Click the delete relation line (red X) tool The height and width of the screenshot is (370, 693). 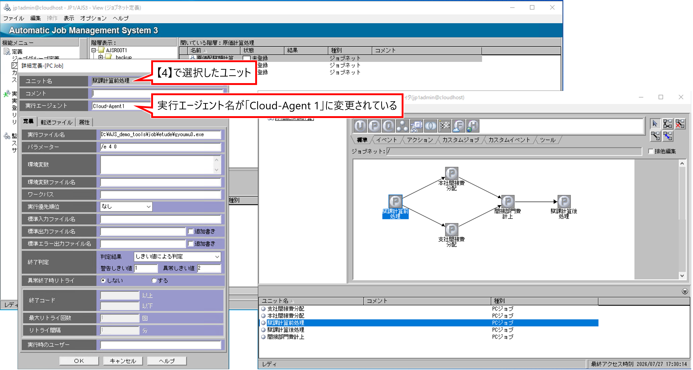(680, 124)
